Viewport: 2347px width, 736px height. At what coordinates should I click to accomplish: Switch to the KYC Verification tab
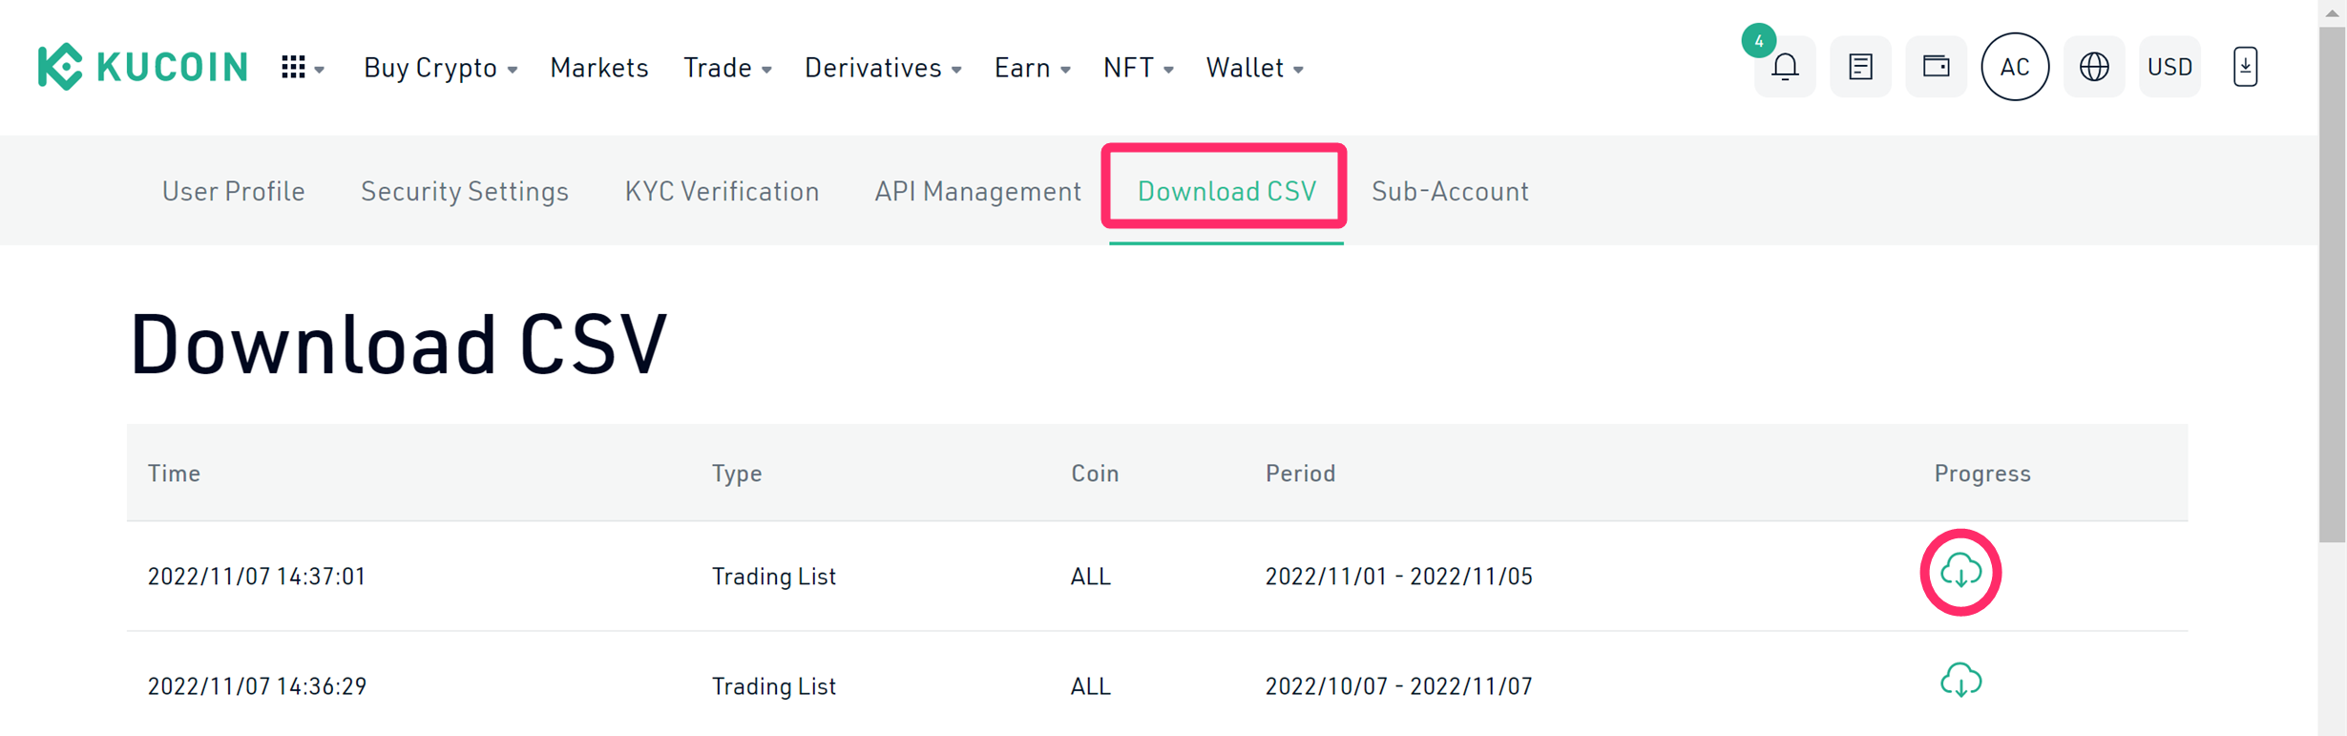[723, 191]
